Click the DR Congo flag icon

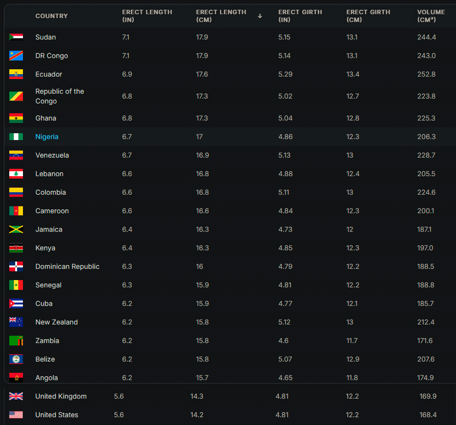click(16, 56)
